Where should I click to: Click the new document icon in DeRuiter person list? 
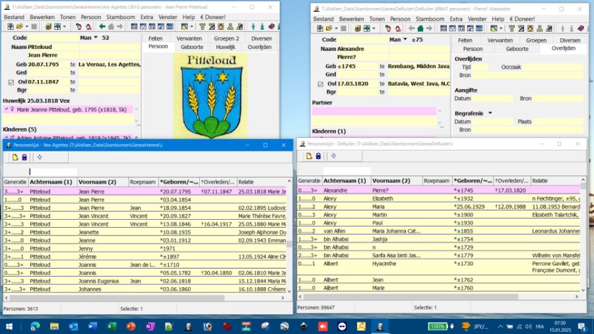click(x=309, y=156)
